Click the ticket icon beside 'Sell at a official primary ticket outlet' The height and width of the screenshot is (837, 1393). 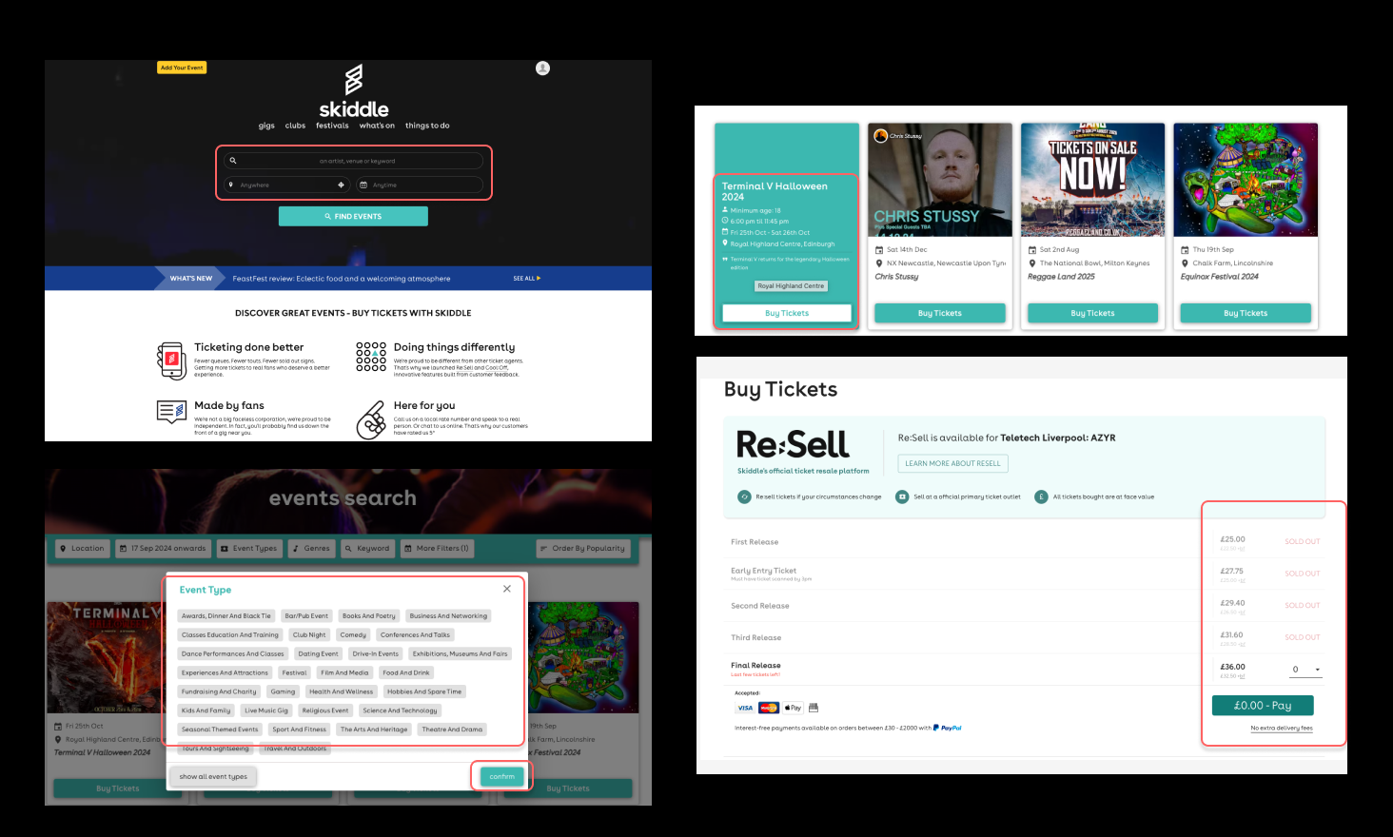tap(902, 496)
